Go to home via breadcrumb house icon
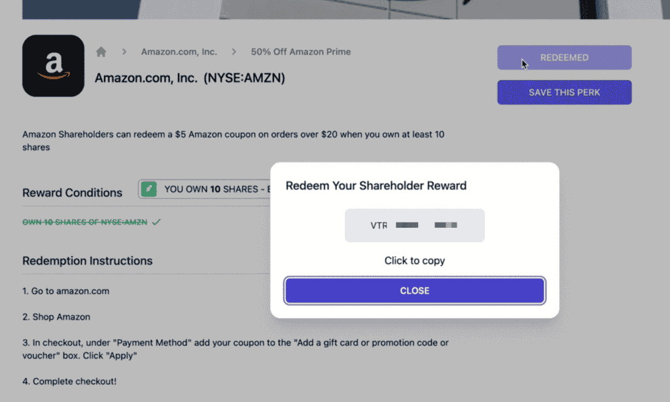670x402 pixels. [x=101, y=52]
